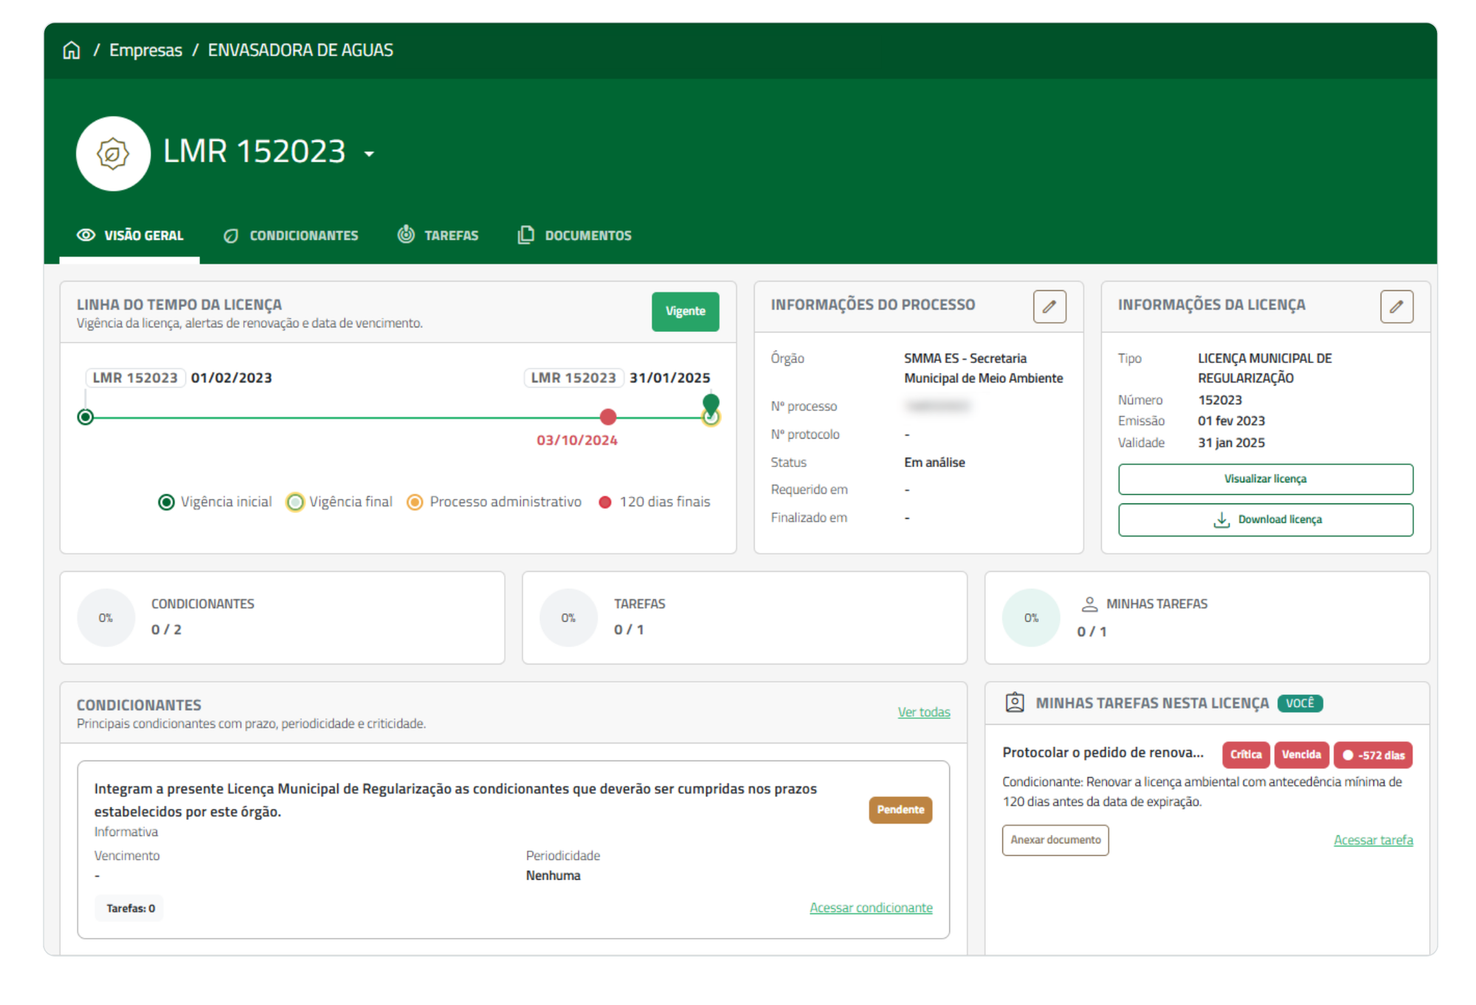The height and width of the screenshot is (1005, 1476).
Task: Click the Documentos tab file icon
Action: (525, 235)
